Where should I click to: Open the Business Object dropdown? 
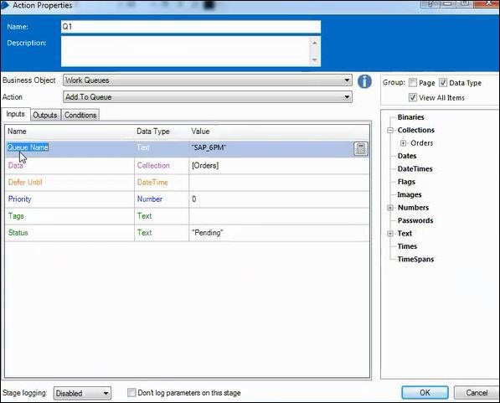[208, 80]
